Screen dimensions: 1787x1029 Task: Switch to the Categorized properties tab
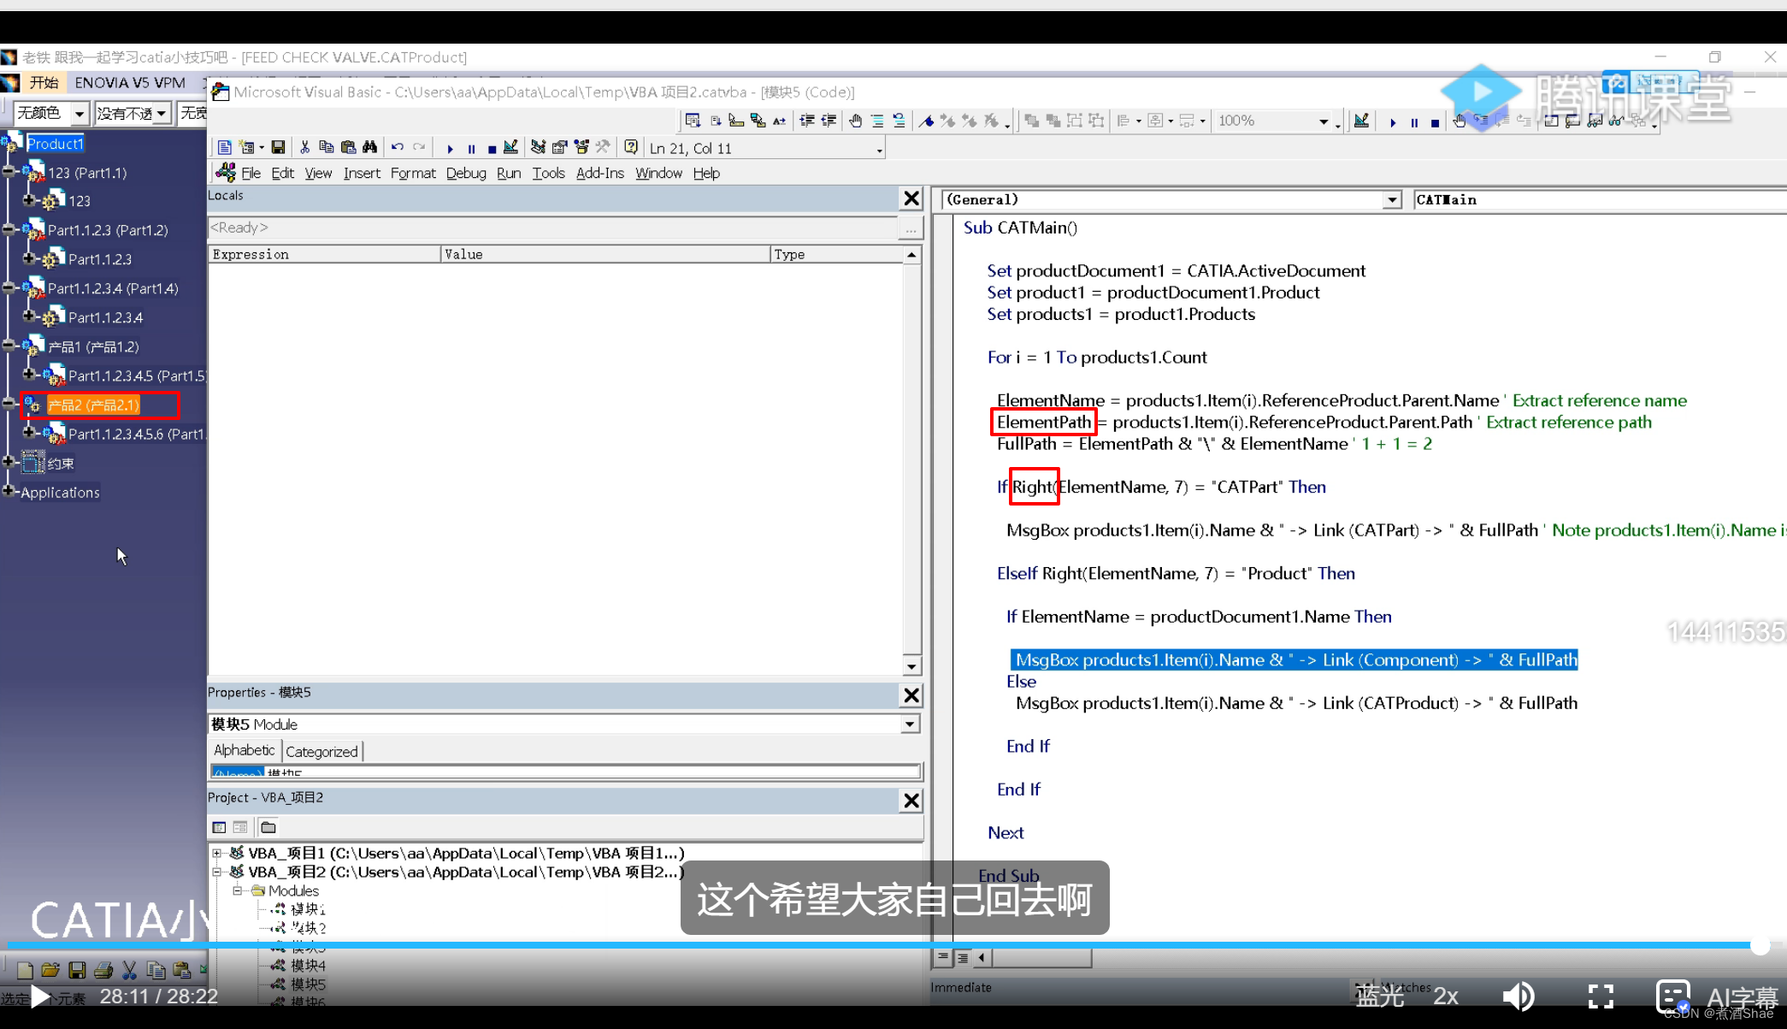(x=321, y=752)
